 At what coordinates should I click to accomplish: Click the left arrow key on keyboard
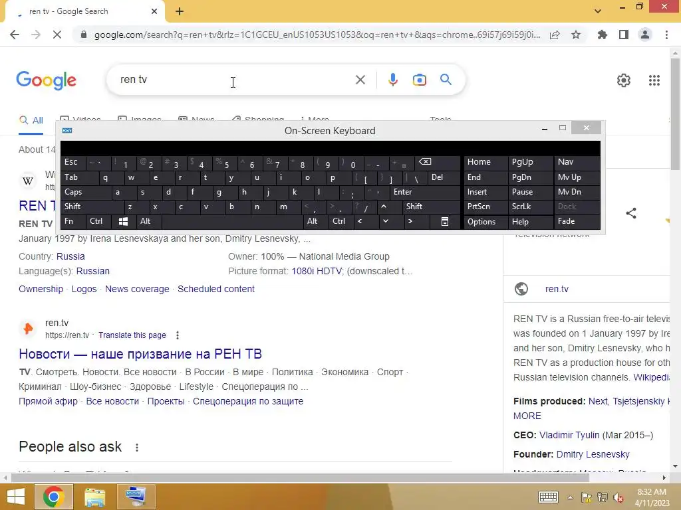click(360, 222)
